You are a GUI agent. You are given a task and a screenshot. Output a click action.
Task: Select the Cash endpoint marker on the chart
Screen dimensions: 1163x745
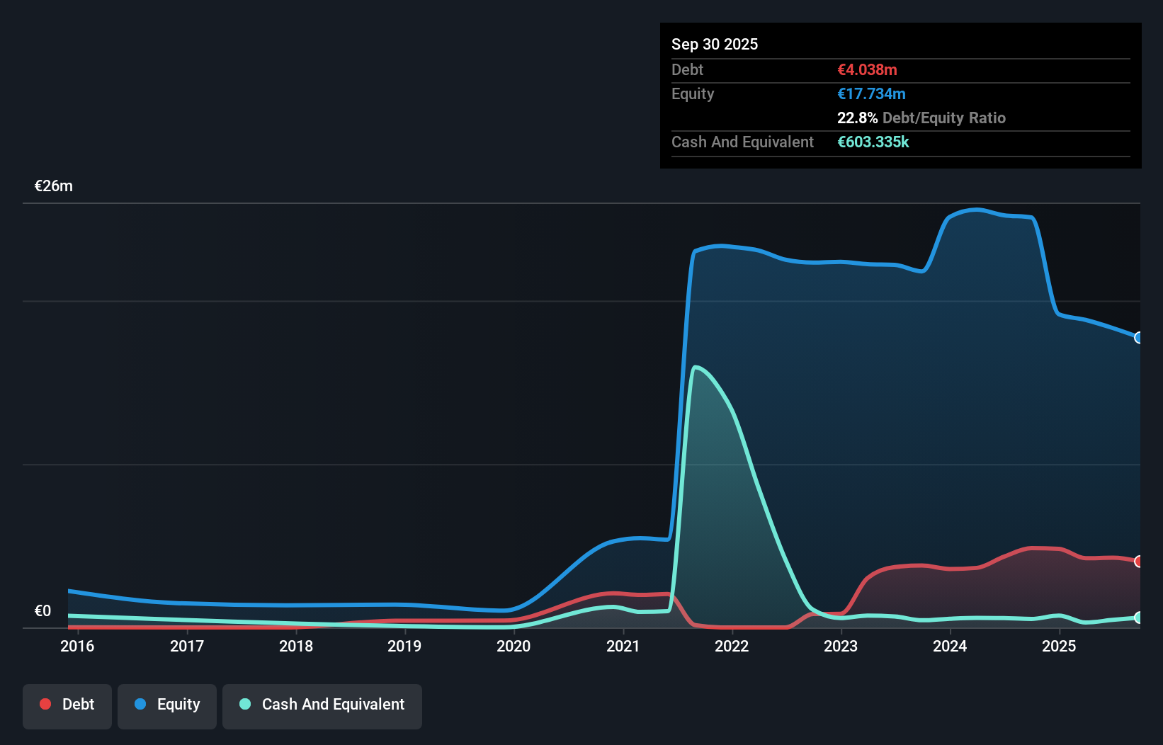click(x=1138, y=618)
